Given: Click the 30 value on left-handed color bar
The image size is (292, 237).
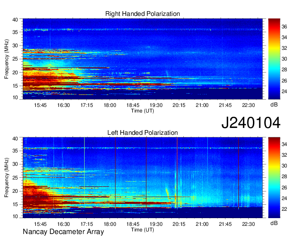Looking at the screenshot, I should coord(284,166).
